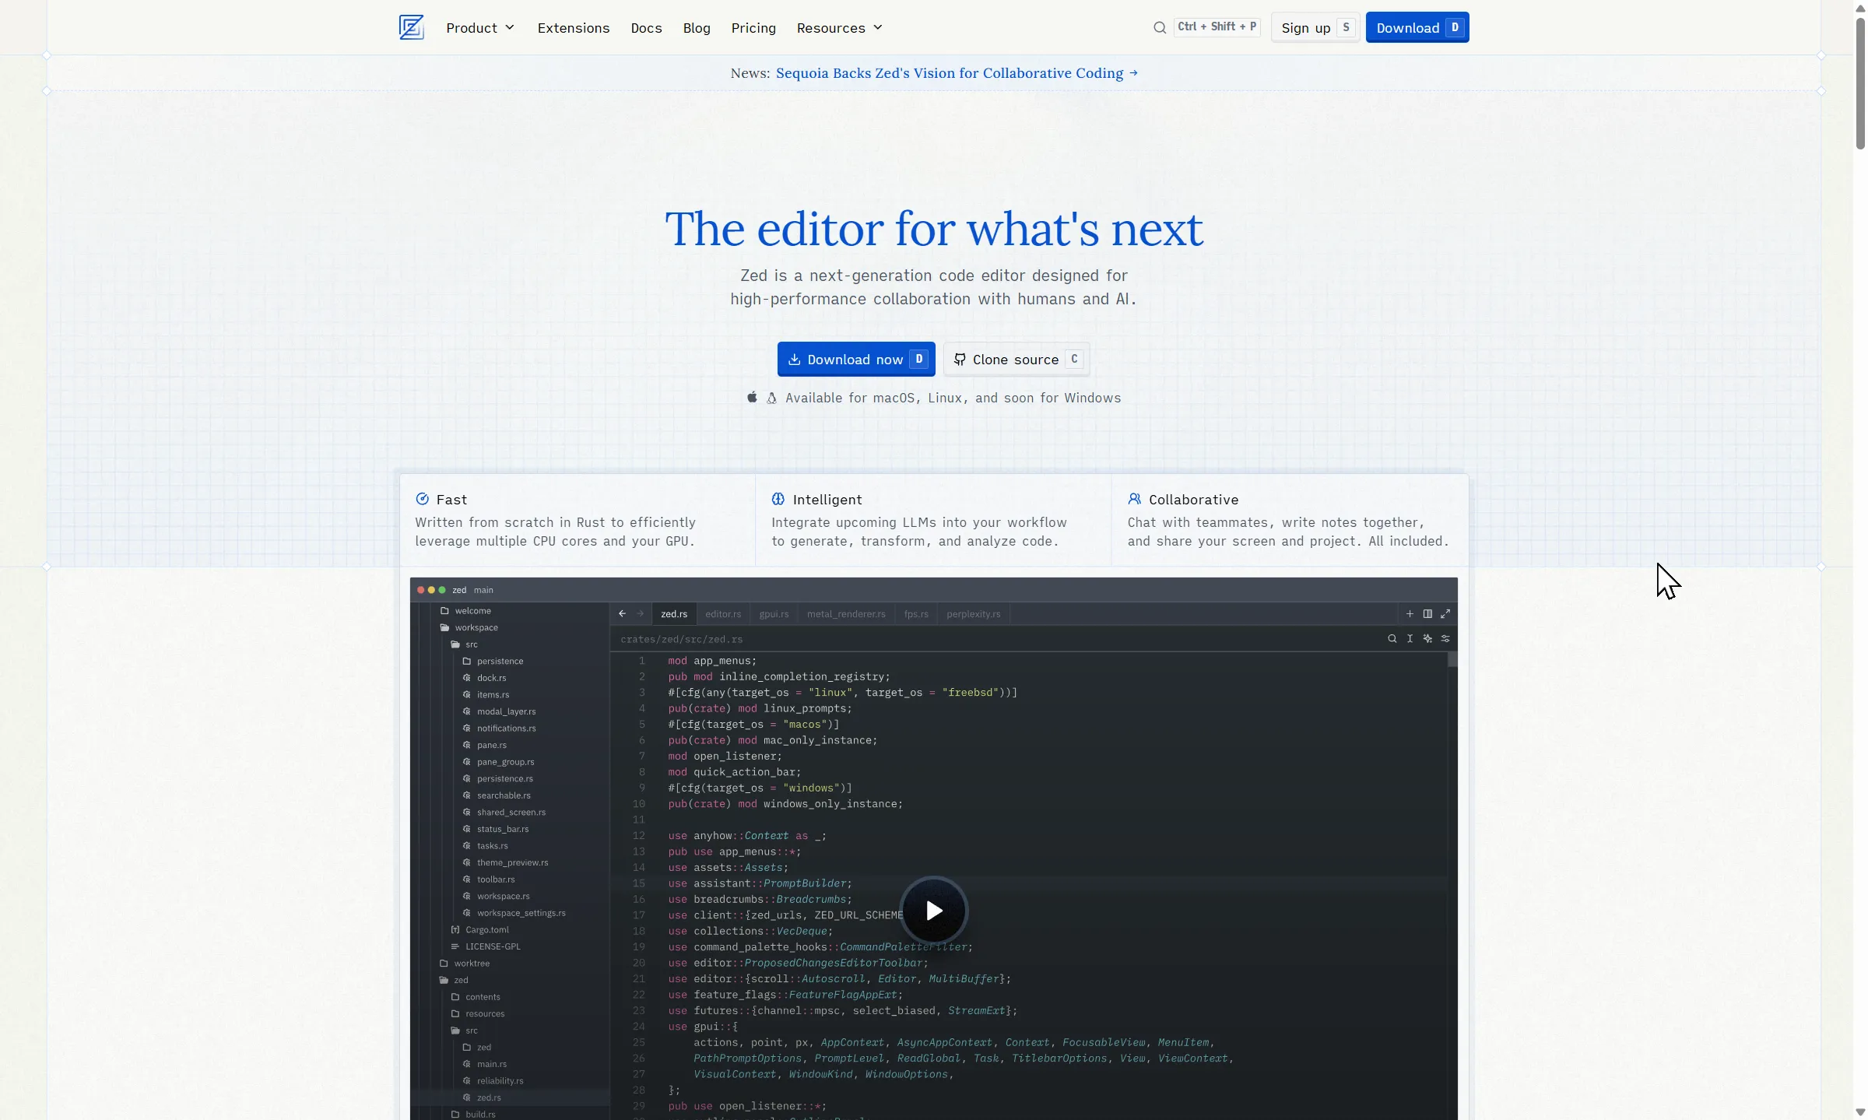This screenshot has height=1120, width=1868.
Task: Click the Collaborative feature people icon
Action: [x=1135, y=499]
